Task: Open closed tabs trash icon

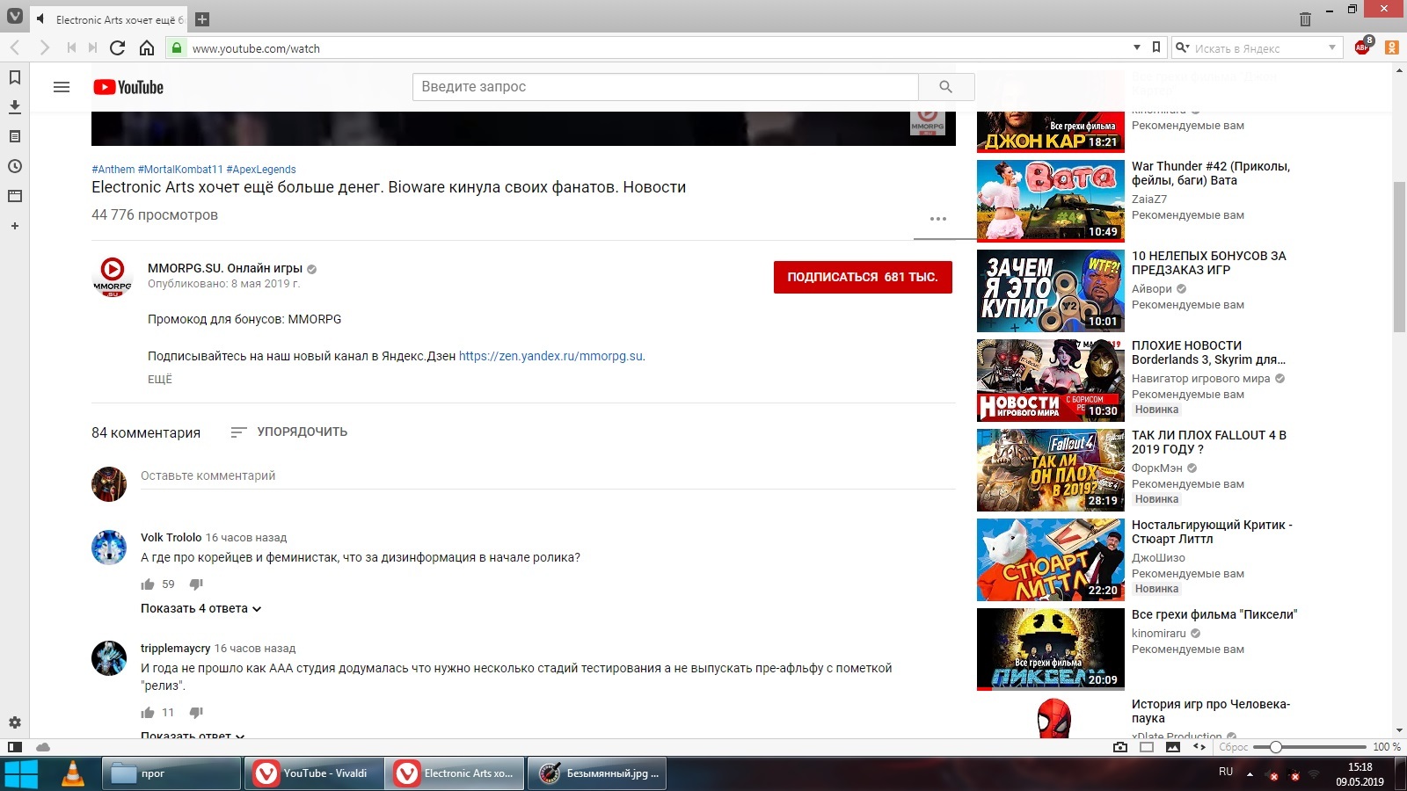Action: pos(1305,19)
